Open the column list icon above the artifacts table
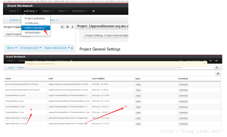Viewport: 227px width, 137px height. (x=218, y=74)
